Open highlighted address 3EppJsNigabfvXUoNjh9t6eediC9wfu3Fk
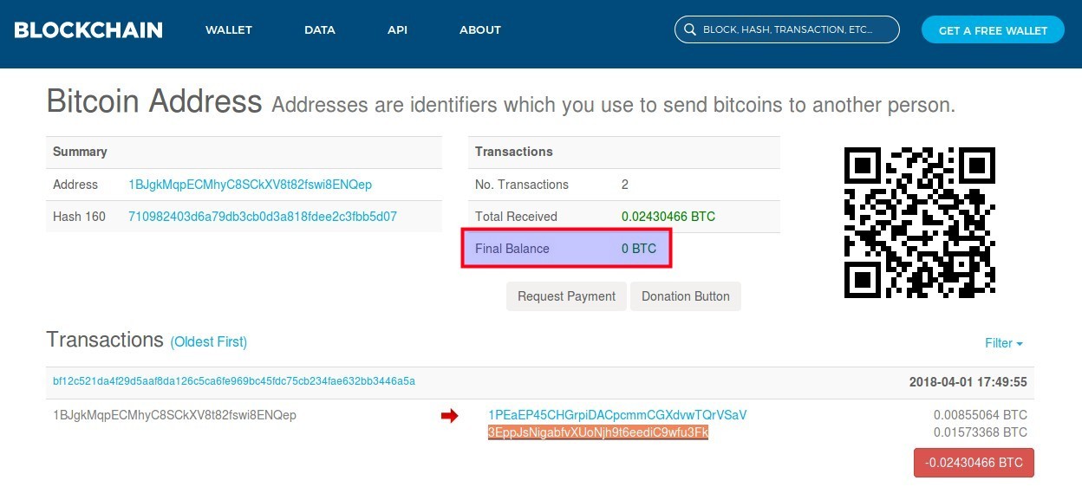The image size is (1082, 500). [x=598, y=432]
